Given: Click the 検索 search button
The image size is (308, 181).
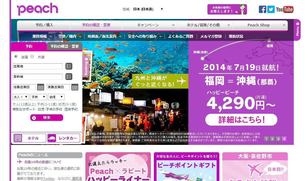Looking at the screenshot, I should (x=46, y=118).
